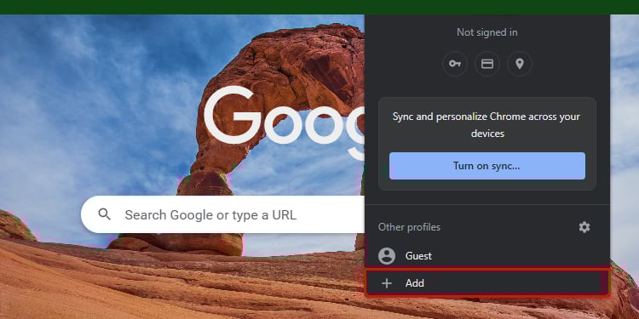Click the Other profiles heading
This screenshot has height=319, width=639.
[x=409, y=227]
